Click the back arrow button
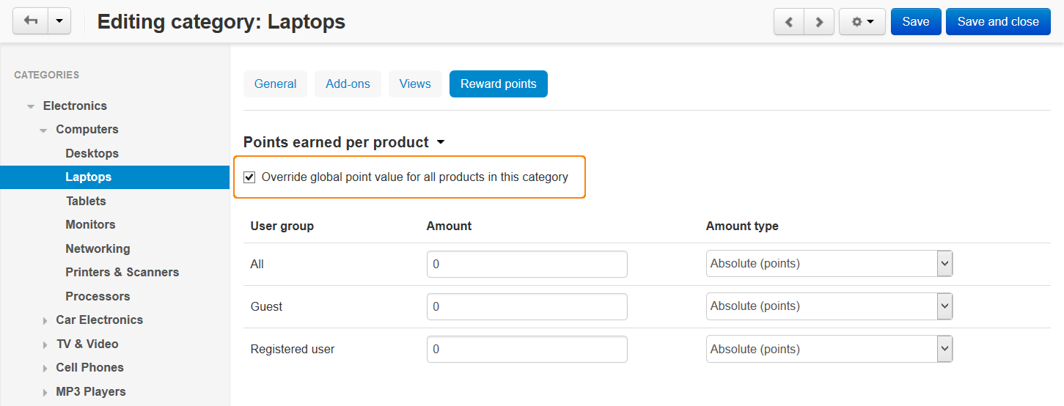The image size is (1064, 406). pyautogui.click(x=31, y=21)
